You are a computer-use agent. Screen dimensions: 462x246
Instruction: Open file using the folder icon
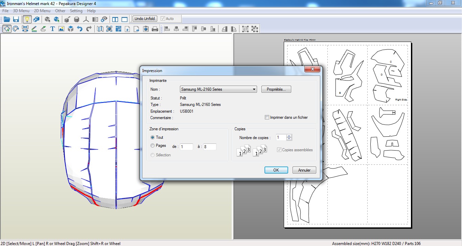click(x=7, y=19)
